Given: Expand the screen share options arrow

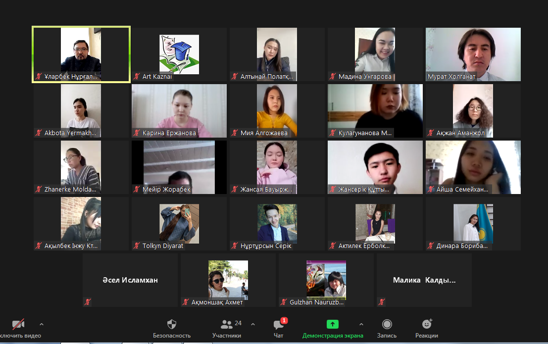Looking at the screenshot, I should (x=361, y=324).
